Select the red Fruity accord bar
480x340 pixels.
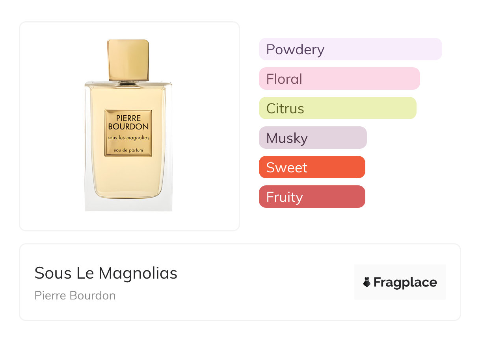coord(312,197)
